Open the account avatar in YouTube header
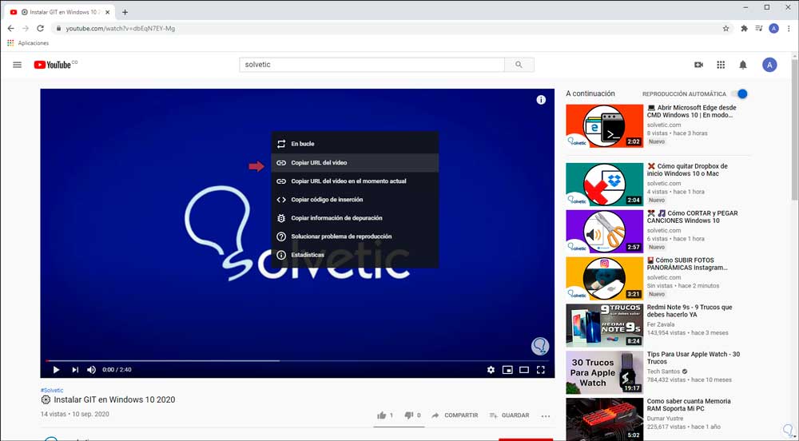This screenshot has width=799, height=441. click(x=769, y=65)
